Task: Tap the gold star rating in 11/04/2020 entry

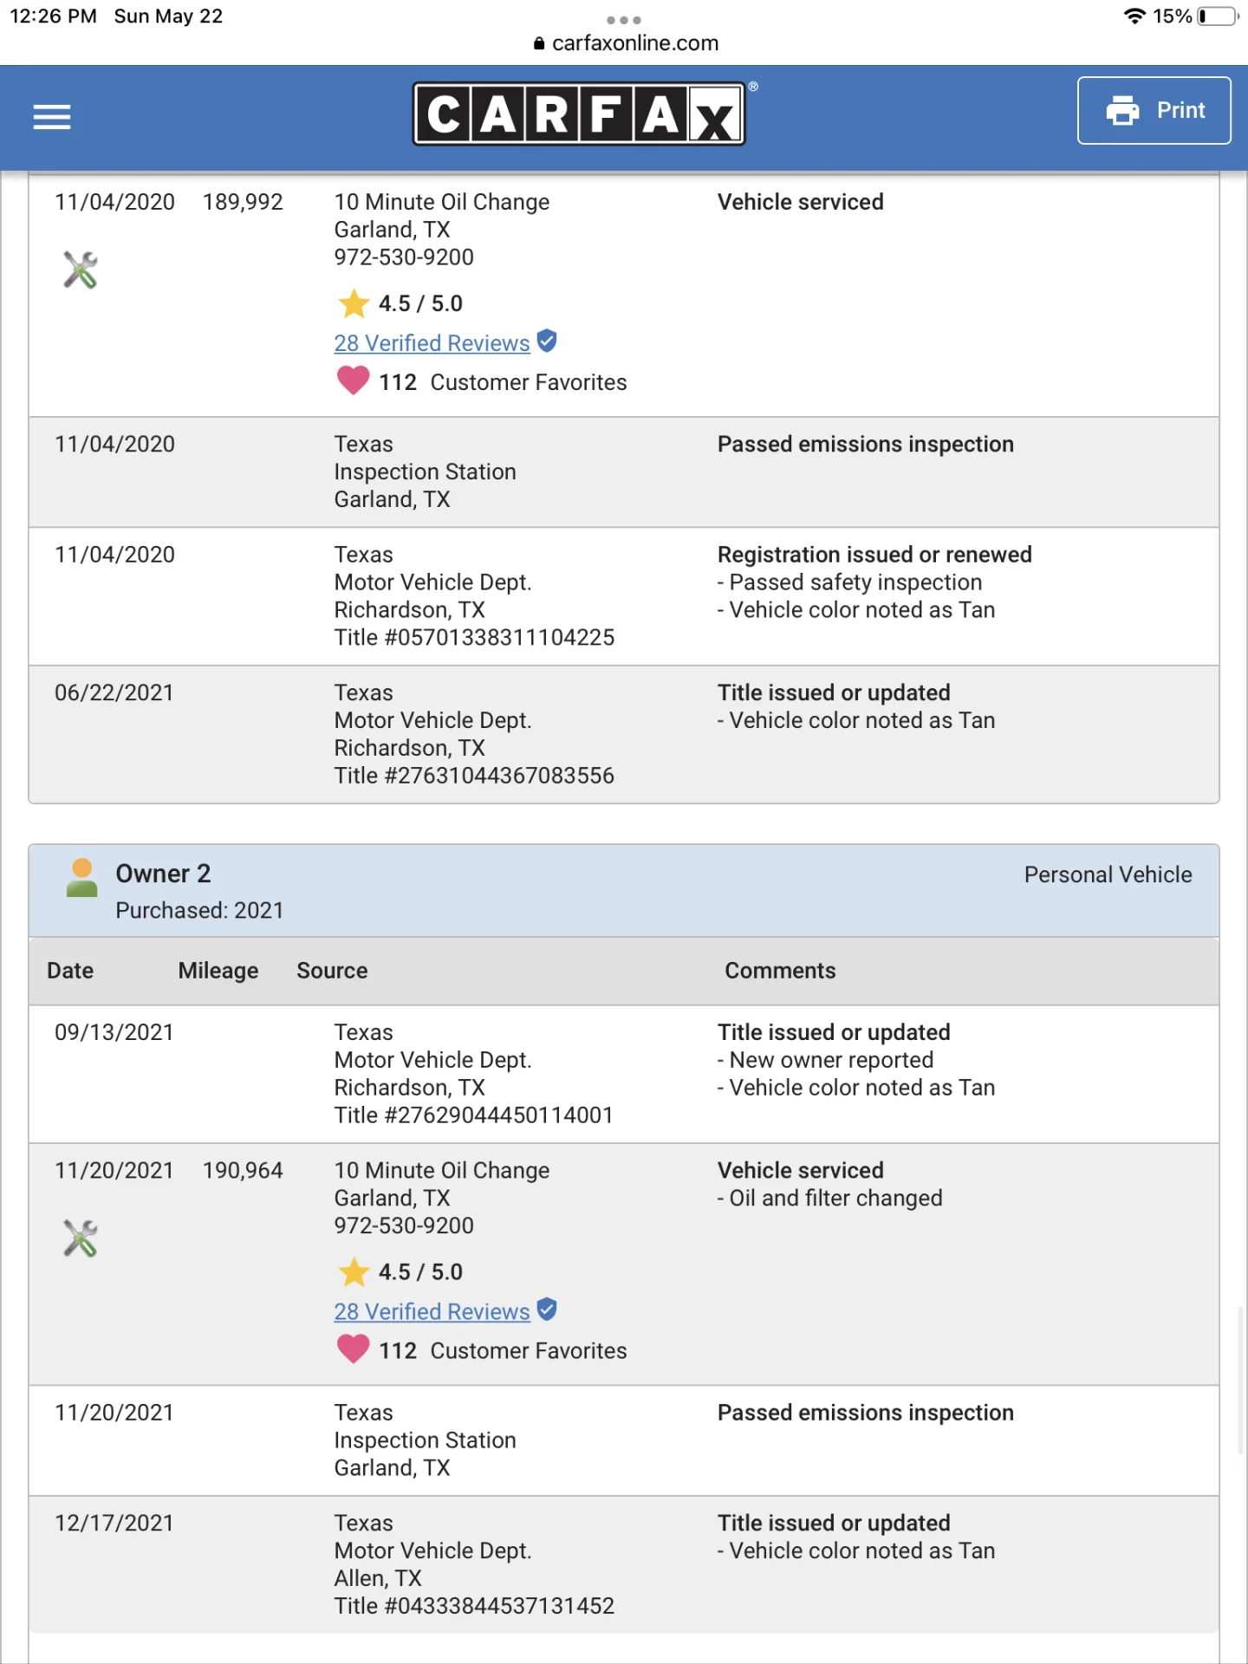Action: tap(354, 304)
